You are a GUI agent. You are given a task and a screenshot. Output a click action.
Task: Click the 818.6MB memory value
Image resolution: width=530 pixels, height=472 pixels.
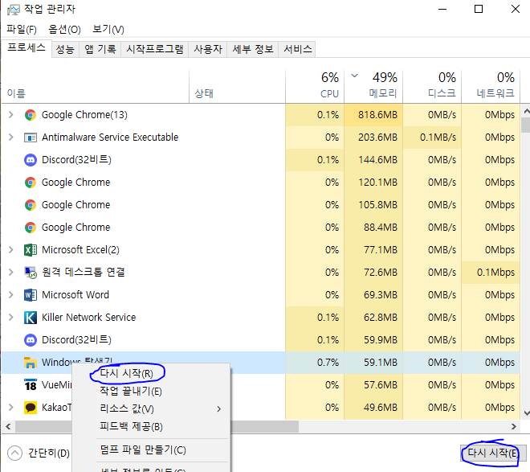tap(378, 115)
